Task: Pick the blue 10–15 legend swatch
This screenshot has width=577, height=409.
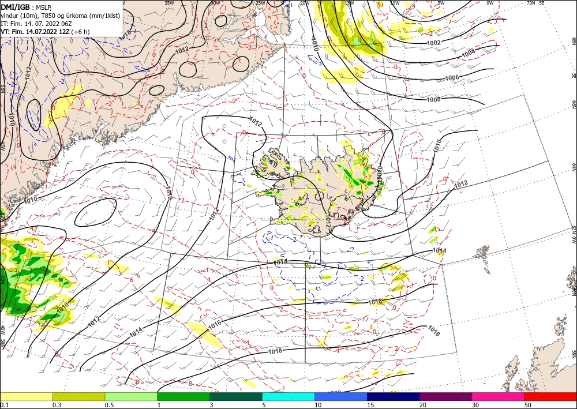Action: click(341, 396)
